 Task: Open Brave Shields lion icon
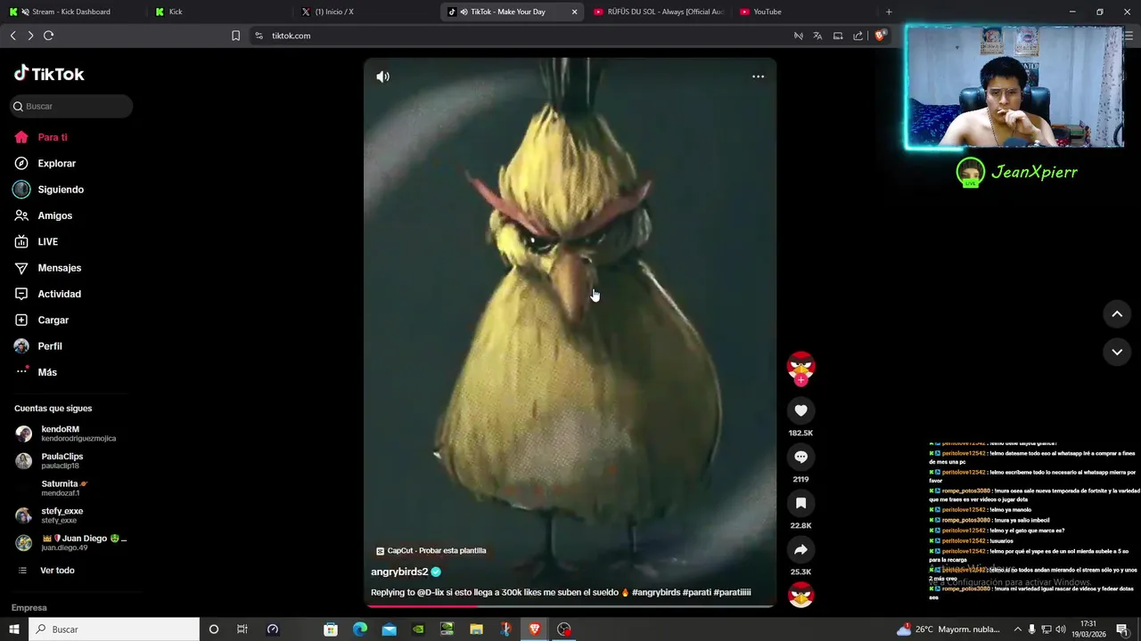point(880,36)
